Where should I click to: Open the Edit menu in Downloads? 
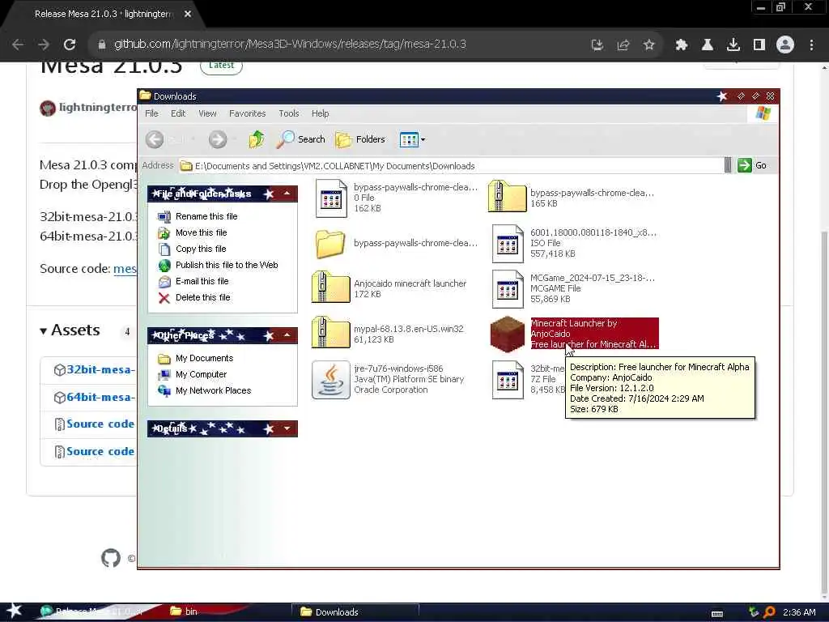coord(178,113)
